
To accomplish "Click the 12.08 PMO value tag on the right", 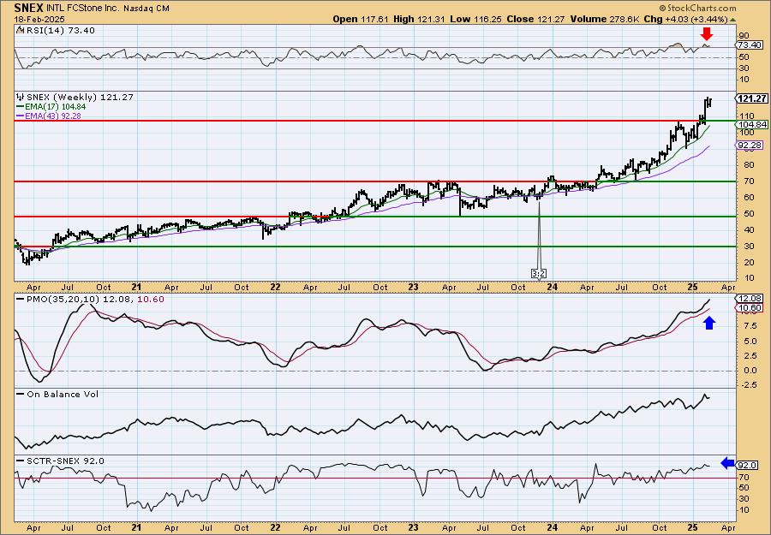I will point(750,298).
